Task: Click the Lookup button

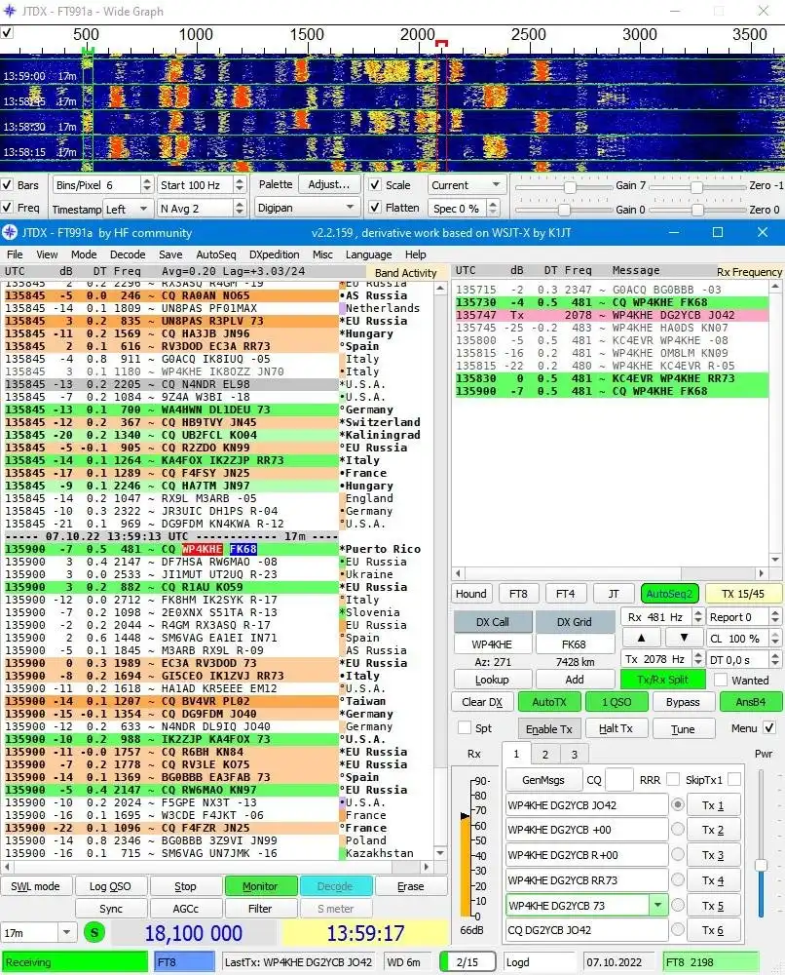Action: pos(492,680)
